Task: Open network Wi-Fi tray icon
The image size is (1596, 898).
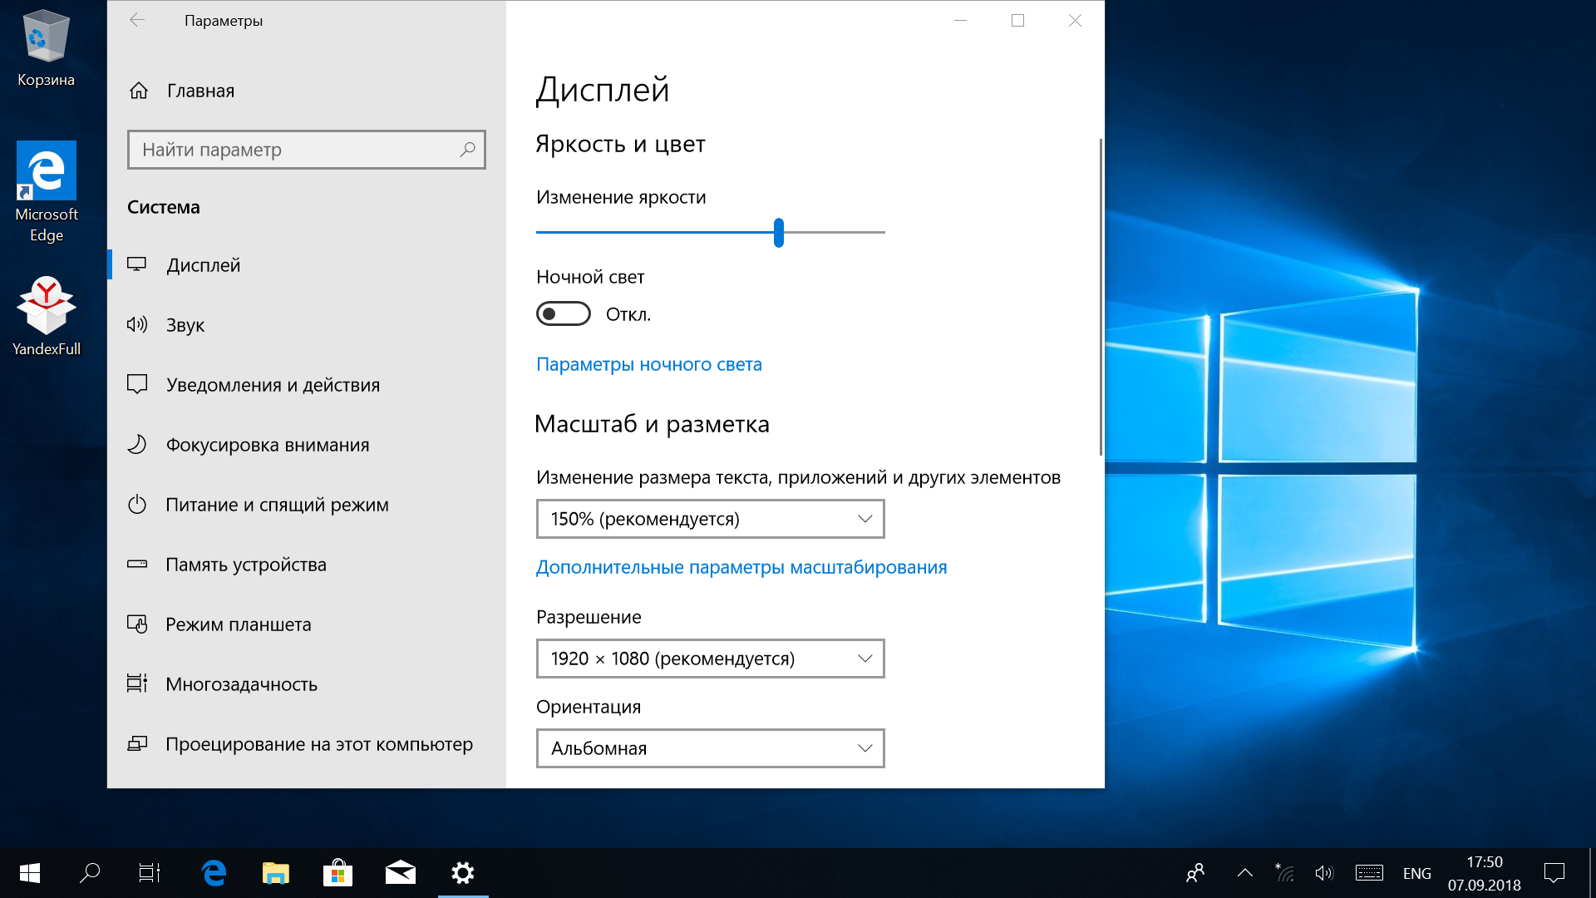Action: [x=1285, y=873]
